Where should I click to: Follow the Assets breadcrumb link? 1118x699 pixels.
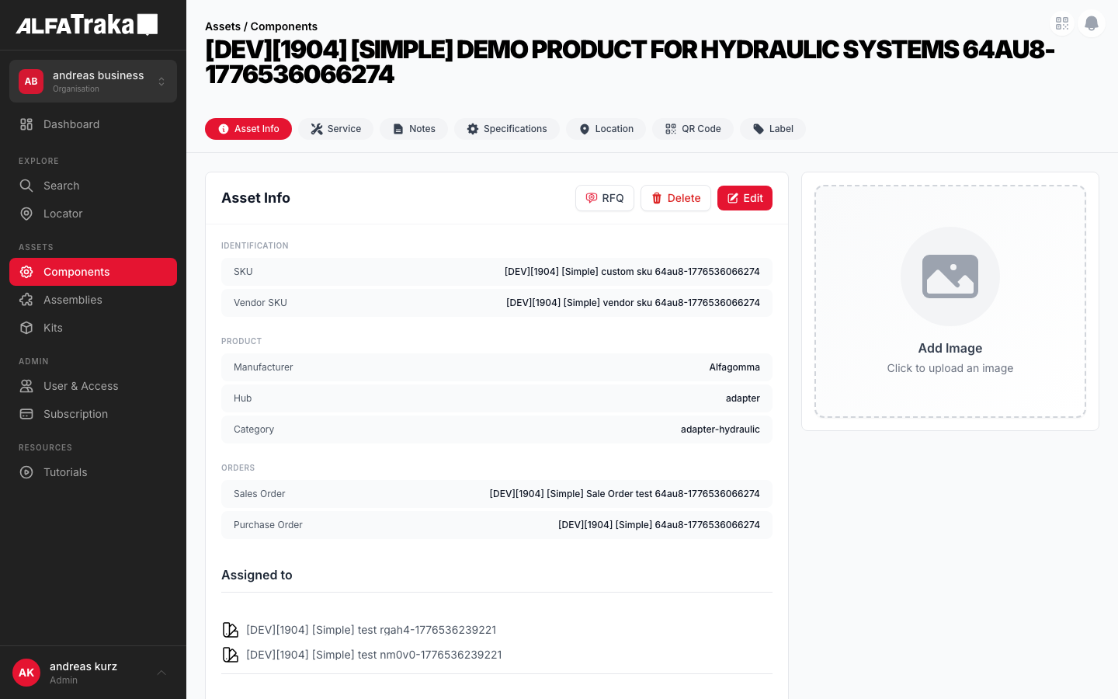[222, 26]
